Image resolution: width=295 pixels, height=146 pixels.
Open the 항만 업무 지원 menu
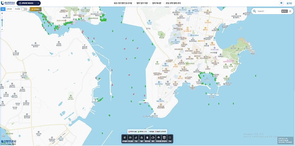pos(142,3)
